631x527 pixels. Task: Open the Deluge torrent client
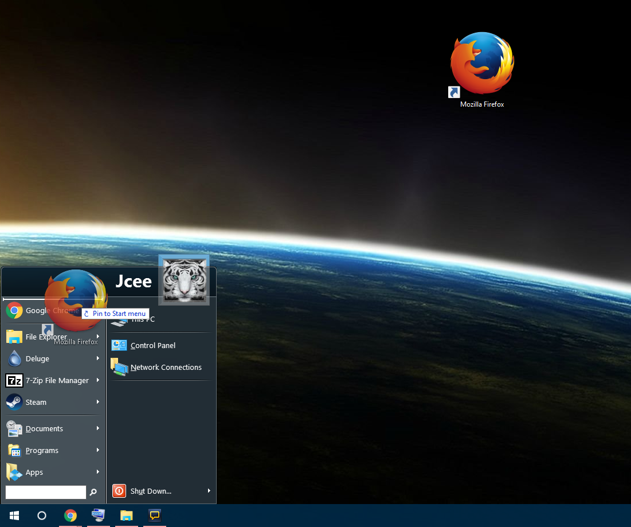click(36, 358)
